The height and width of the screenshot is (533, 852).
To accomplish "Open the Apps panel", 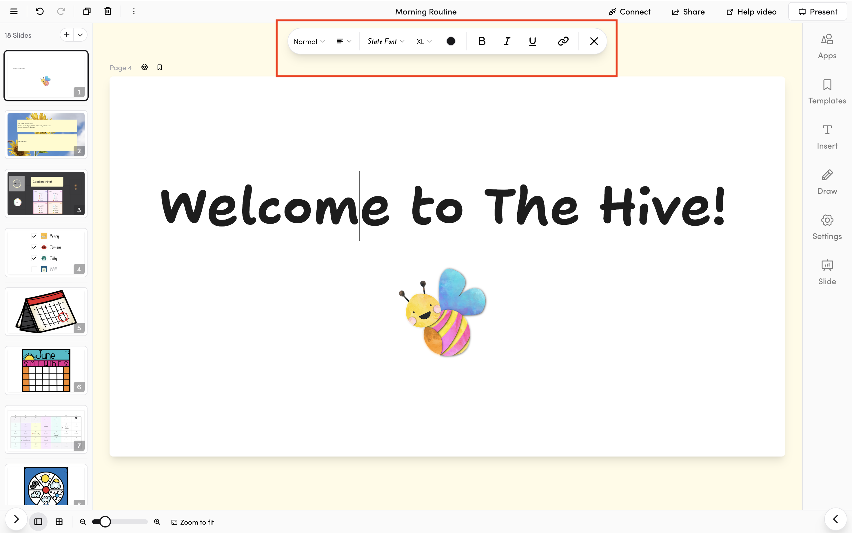I will point(827,47).
